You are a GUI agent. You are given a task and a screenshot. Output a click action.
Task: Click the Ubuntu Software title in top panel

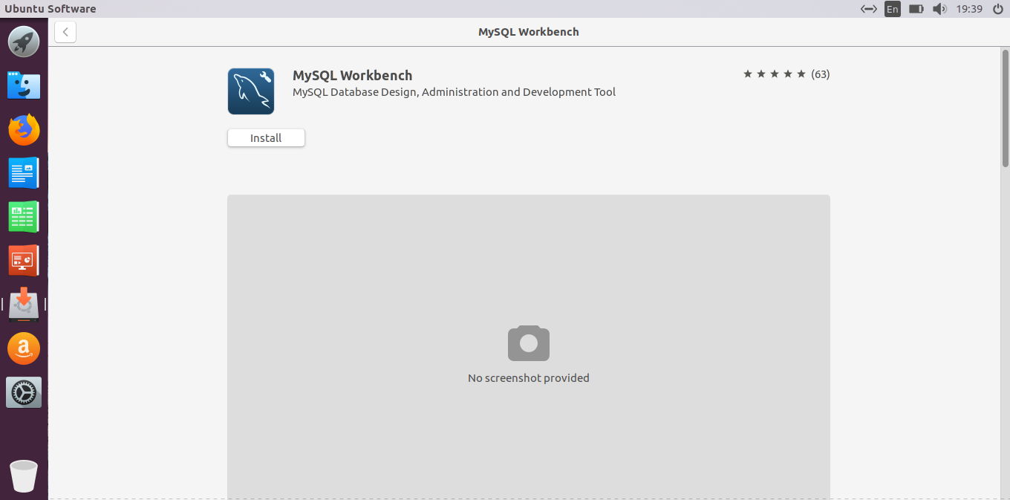click(x=50, y=9)
